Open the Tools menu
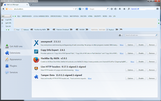161x101 pixels. pos(31,1)
